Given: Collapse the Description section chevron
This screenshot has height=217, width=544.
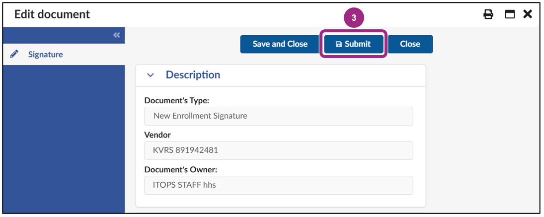Looking at the screenshot, I should click(151, 75).
